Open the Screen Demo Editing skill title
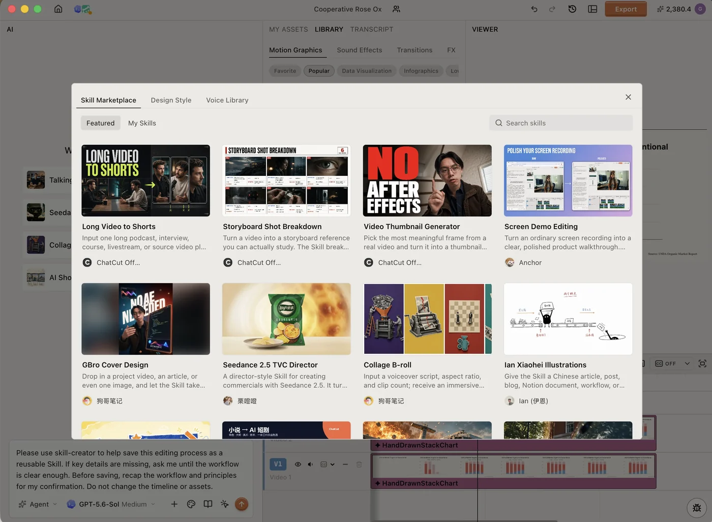The height and width of the screenshot is (522, 712). point(541,227)
